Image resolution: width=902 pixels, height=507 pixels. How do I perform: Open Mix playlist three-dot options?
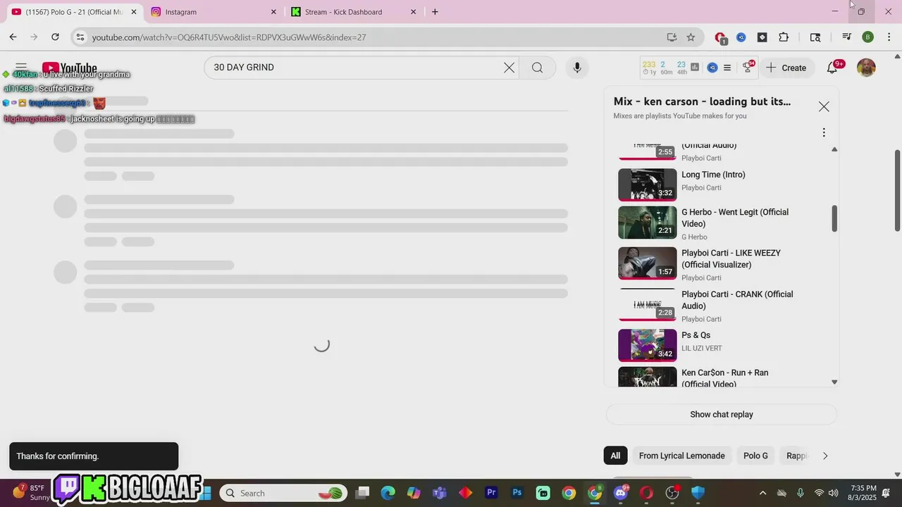[824, 132]
